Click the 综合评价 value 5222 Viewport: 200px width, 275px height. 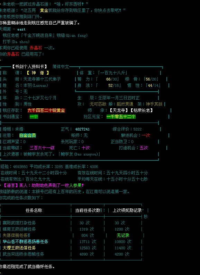pos(137,129)
